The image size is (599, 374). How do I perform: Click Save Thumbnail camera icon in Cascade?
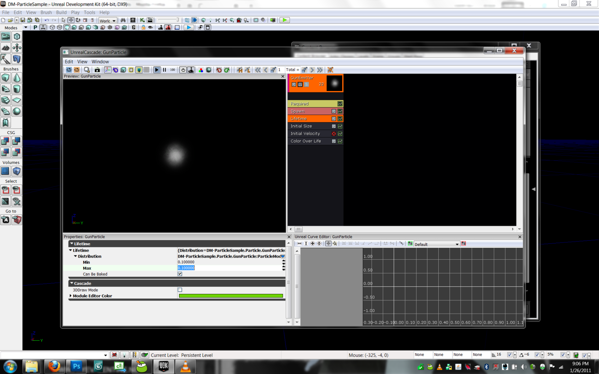pos(97,70)
